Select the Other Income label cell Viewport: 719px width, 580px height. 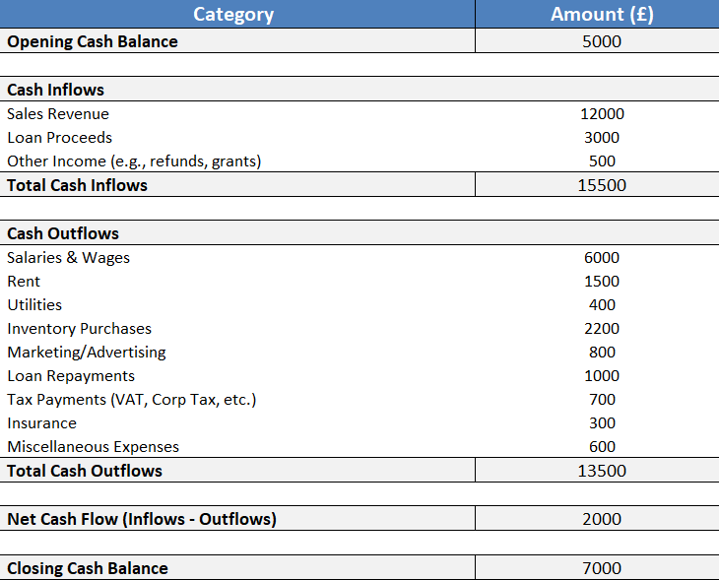(134, 161)
